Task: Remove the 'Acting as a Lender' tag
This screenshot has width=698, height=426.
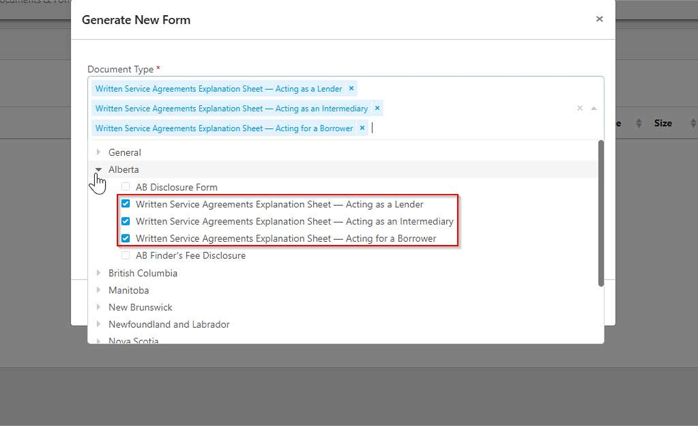Action: click(x=351, y=89)
